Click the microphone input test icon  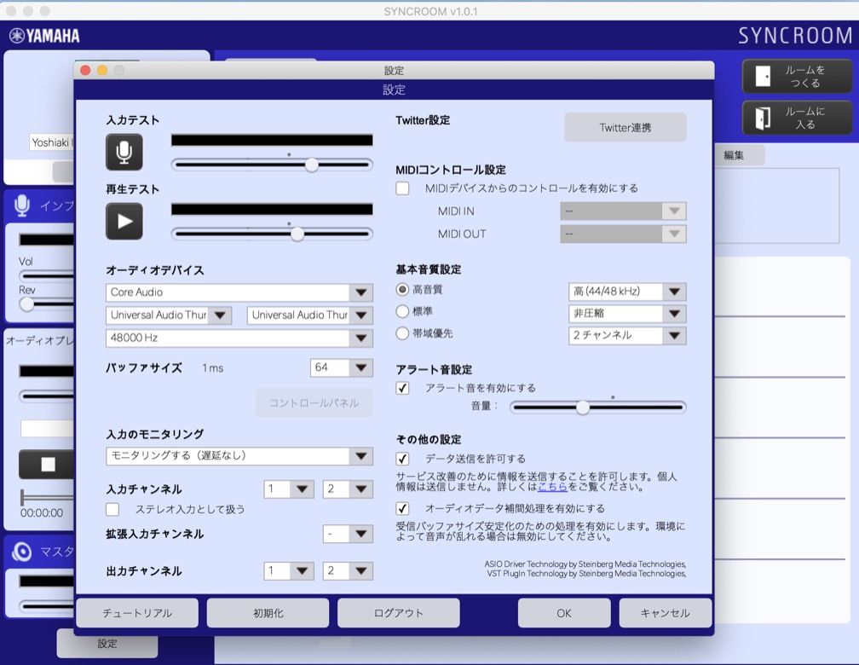[x=123, y=153]
